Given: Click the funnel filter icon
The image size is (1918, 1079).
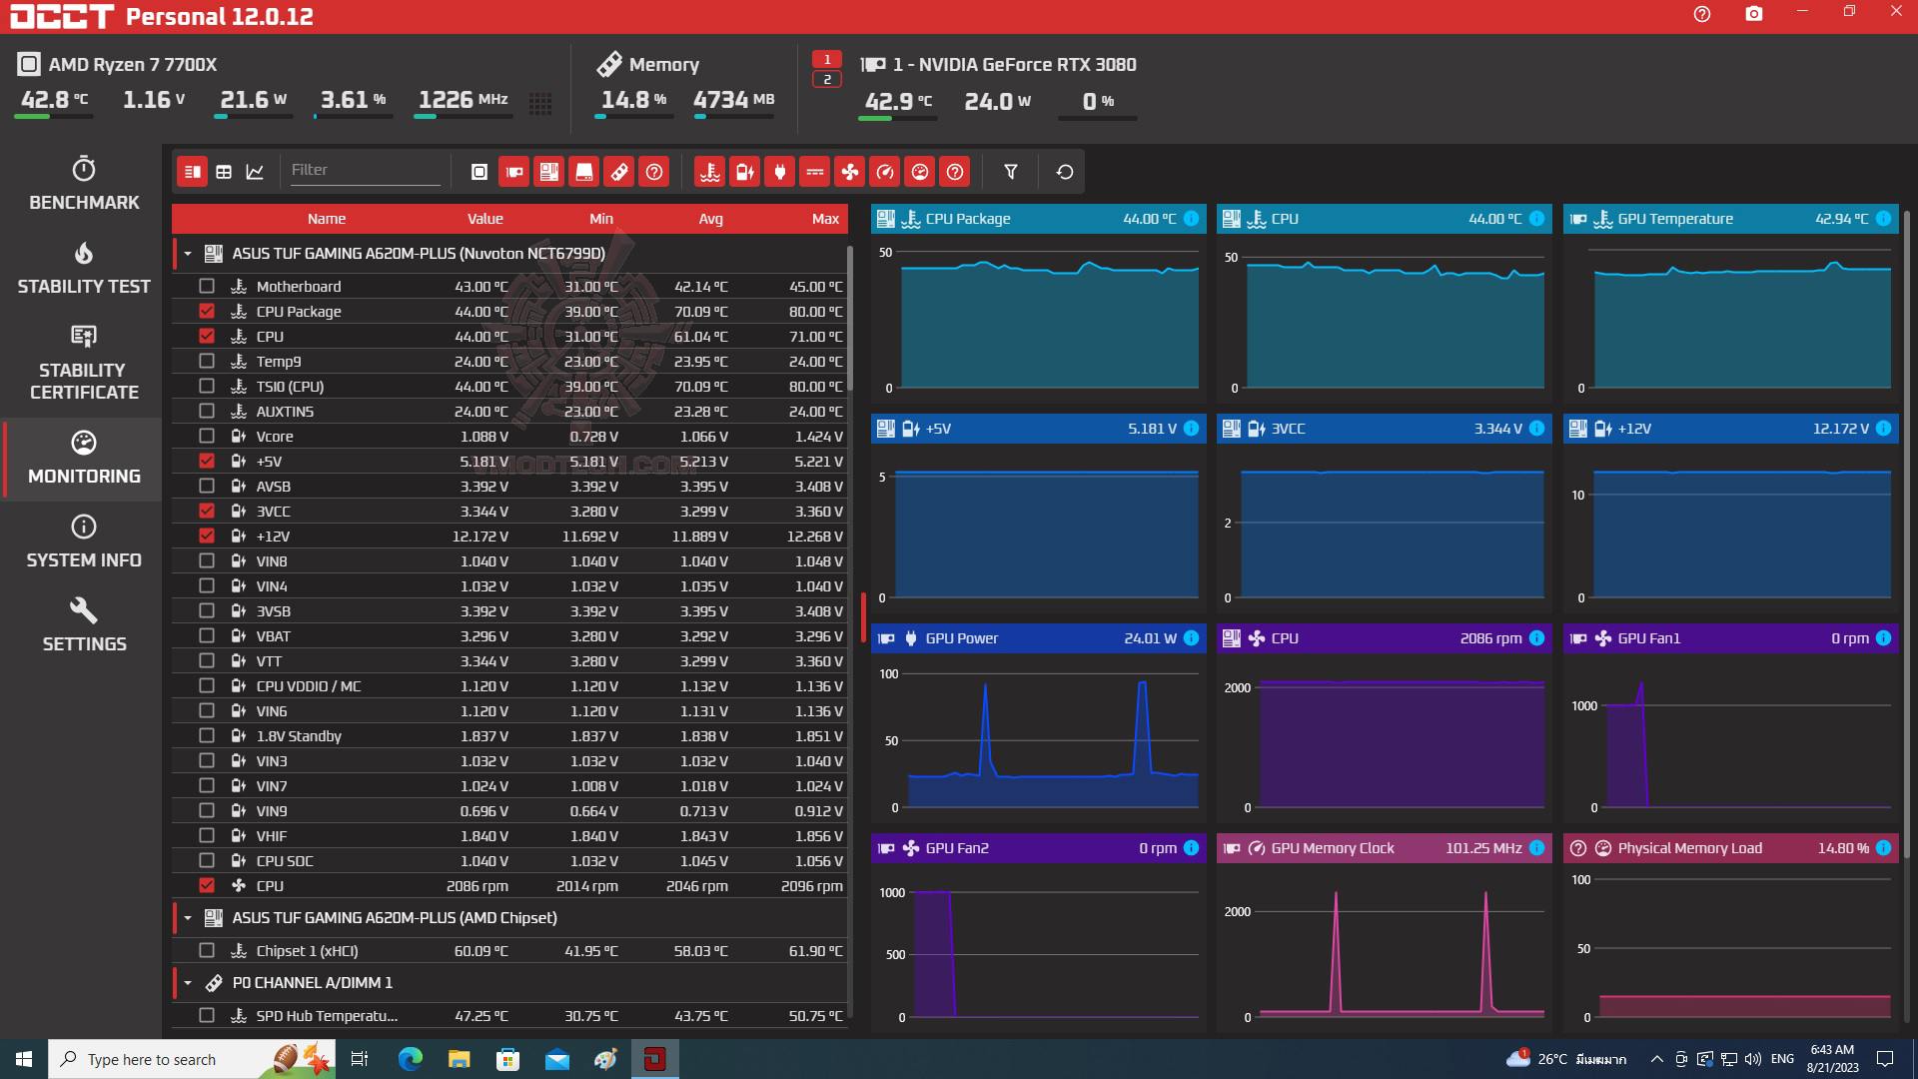Looking at the screenshot, I should click(x=1010, y=172).
